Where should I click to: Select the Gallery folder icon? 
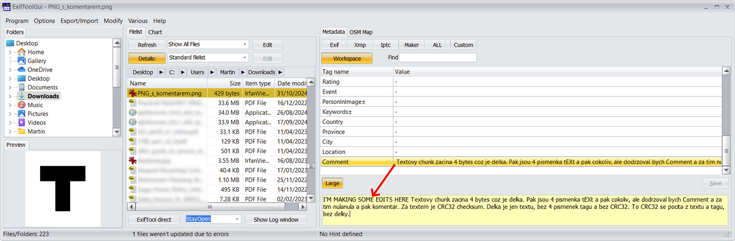(x=21, y=61)
